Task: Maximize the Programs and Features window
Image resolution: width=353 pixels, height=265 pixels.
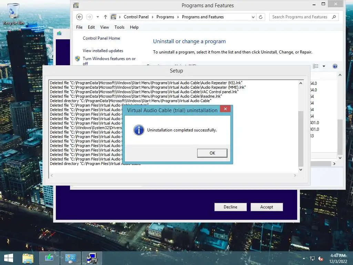Action: pos(323,4)
